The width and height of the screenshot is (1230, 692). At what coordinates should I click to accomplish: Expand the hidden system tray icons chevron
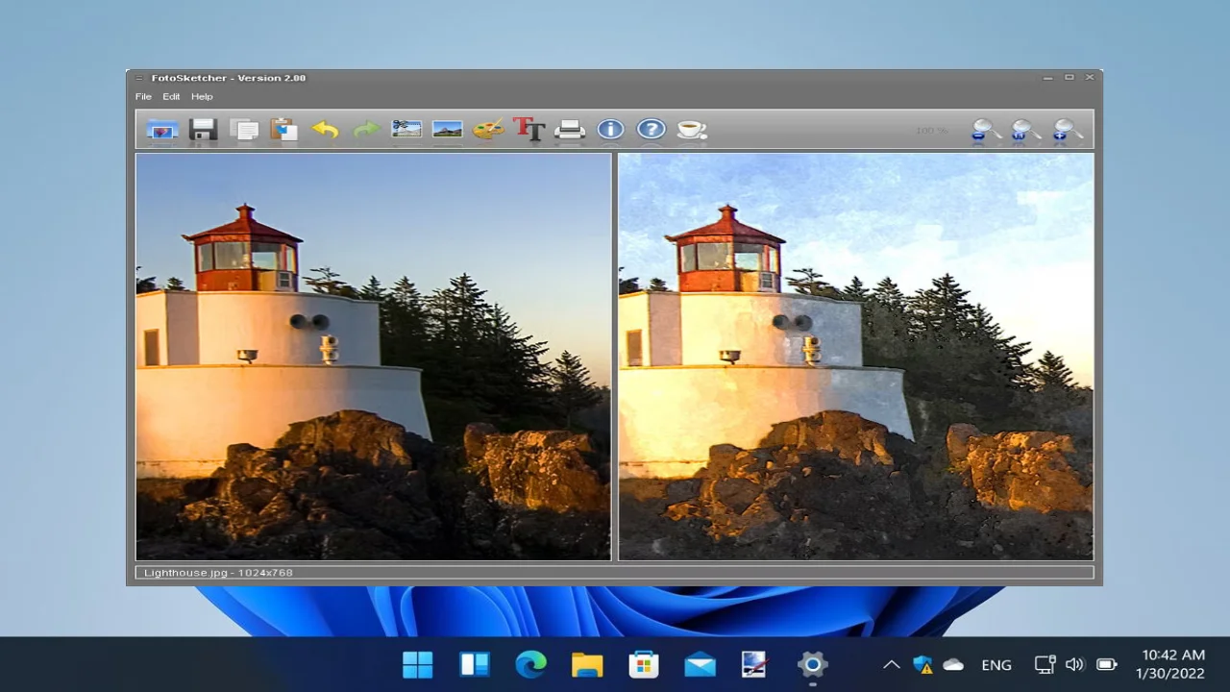[x=891, y=664]
